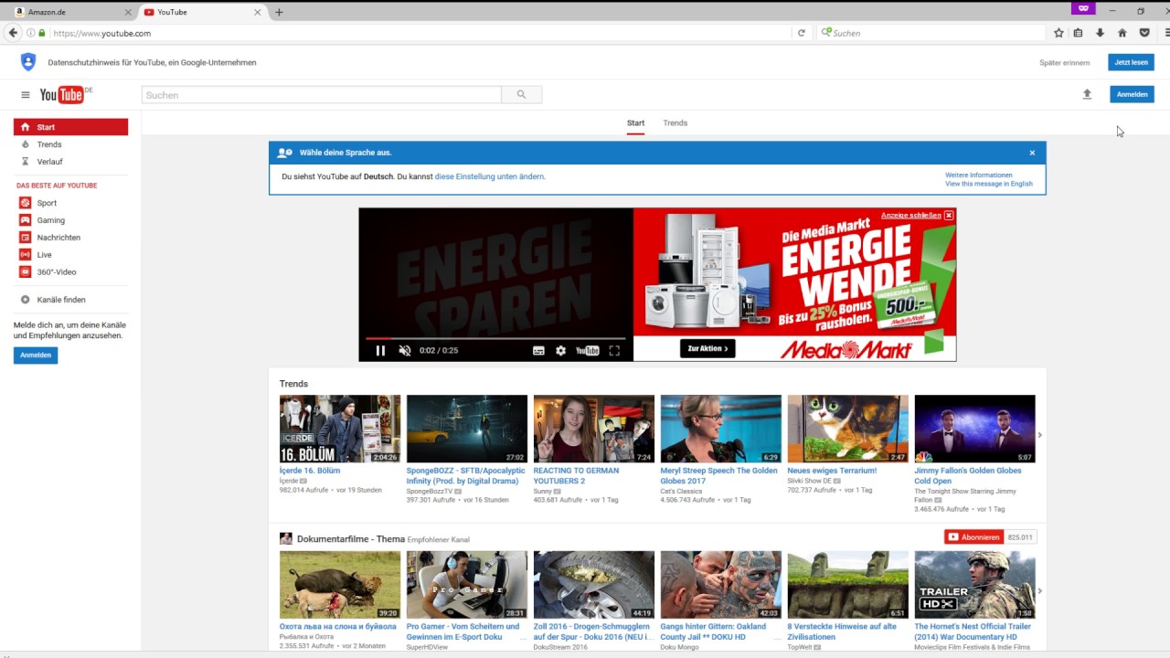Click the YouTube search input field

point(322,94)
